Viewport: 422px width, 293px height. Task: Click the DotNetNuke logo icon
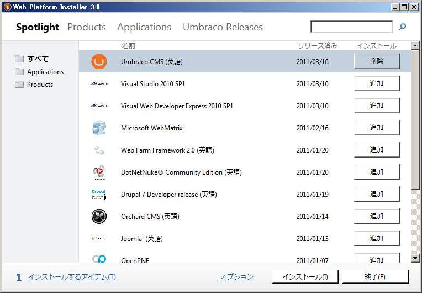pos(99,172)
